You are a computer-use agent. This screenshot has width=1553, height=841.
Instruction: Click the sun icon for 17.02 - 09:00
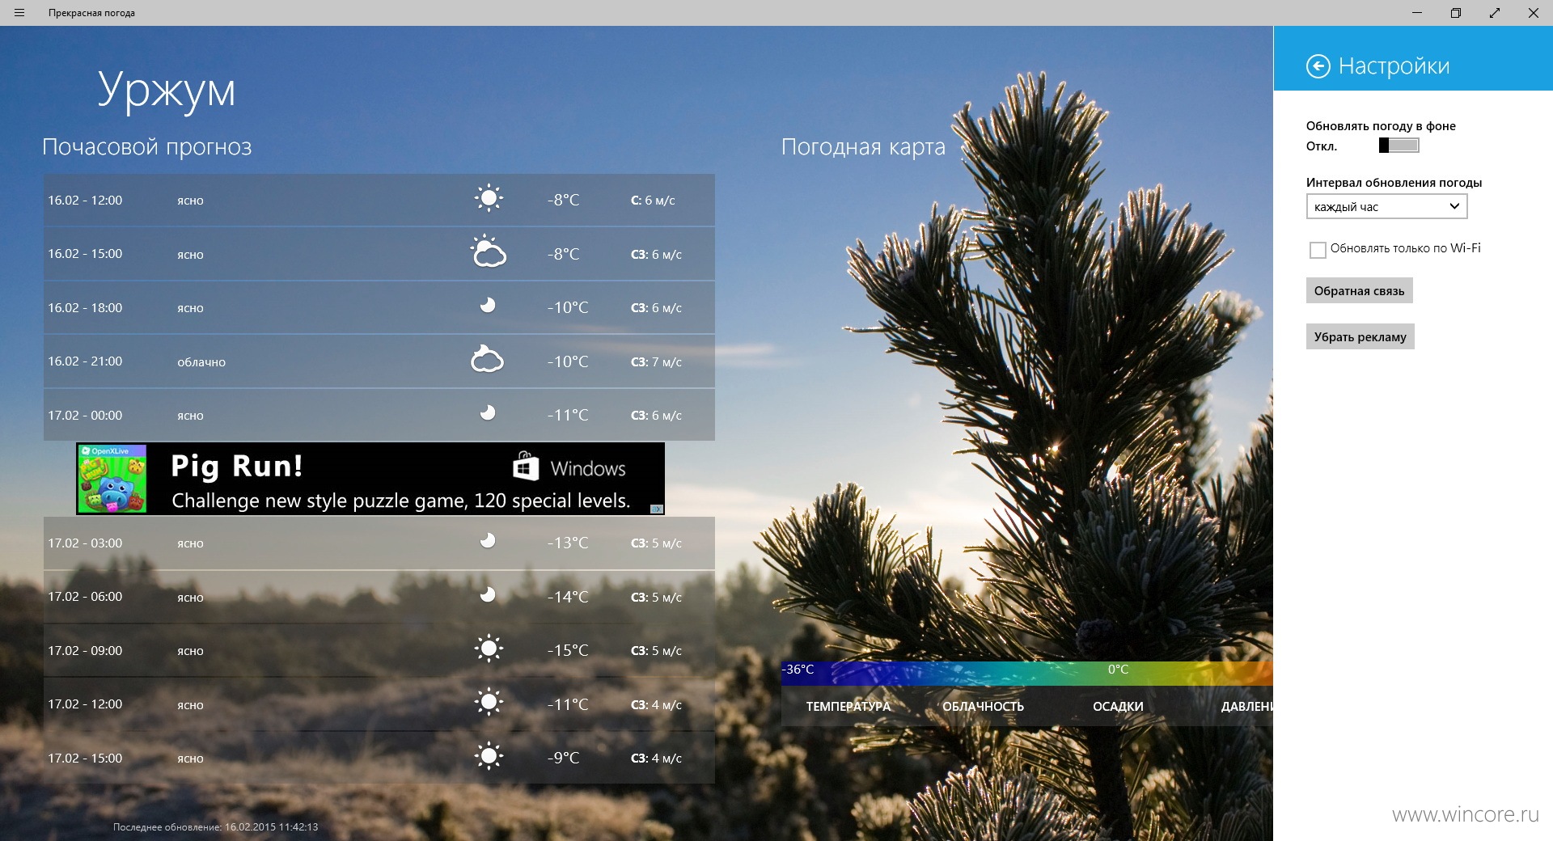pyautogui.click(x=489, y=649)
